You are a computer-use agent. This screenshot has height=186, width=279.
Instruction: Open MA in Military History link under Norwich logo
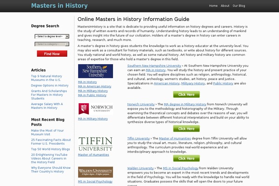(93, 119)
